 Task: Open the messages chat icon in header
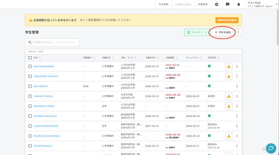tap(227, 5)
